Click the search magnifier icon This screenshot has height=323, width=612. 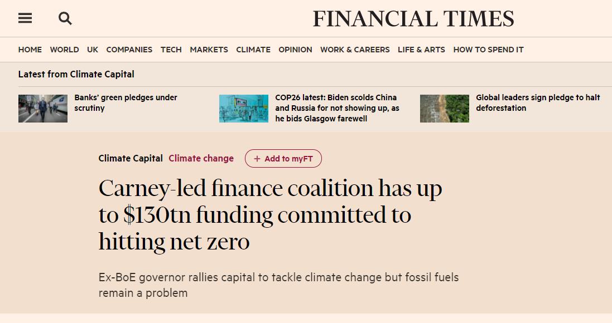(x=65, y=18)
